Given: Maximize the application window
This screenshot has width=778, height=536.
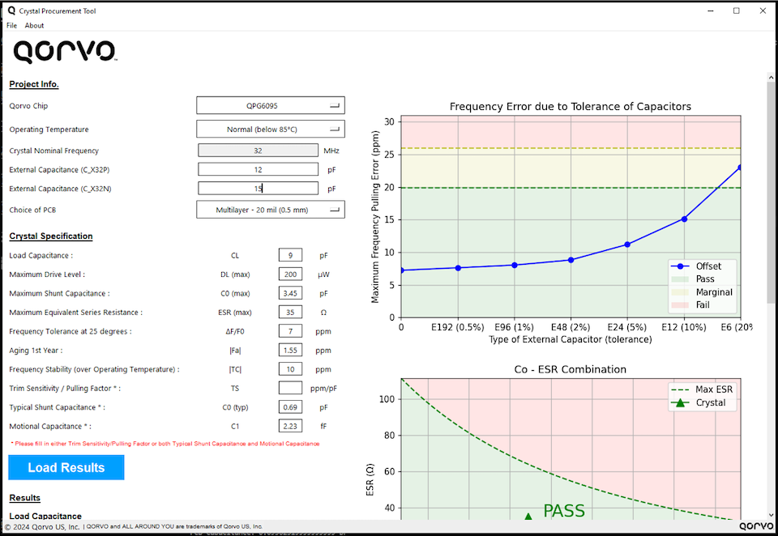Looking at the screenshot, I should pos(736,11).
